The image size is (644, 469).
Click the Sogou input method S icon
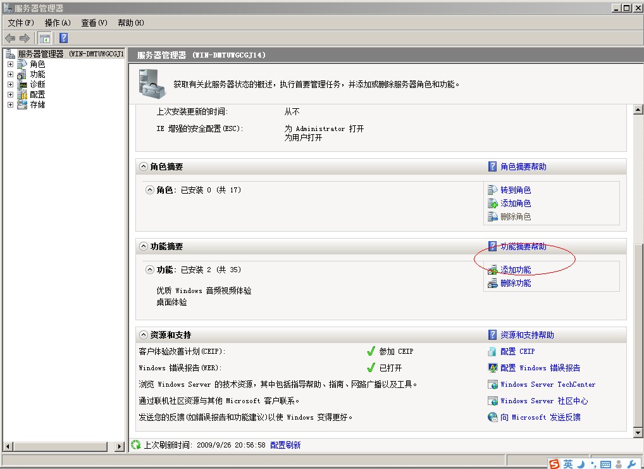[554, 464]
